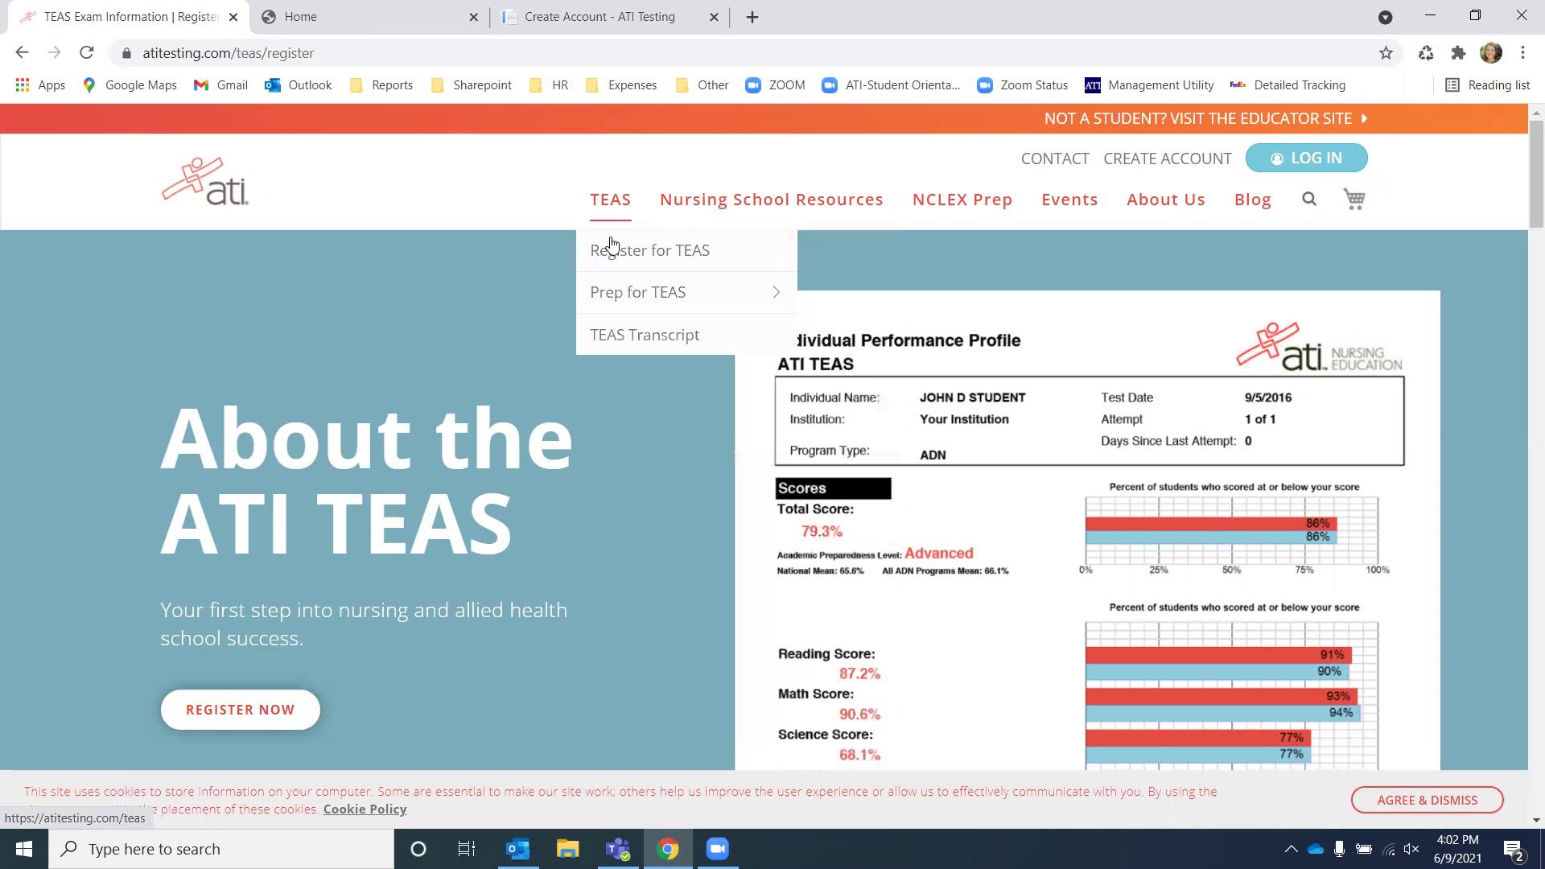Click AGREE & DISMISS cookie button

(x=1427, y=800)
